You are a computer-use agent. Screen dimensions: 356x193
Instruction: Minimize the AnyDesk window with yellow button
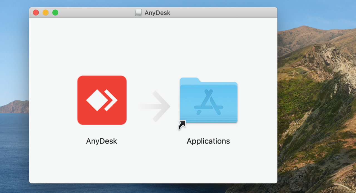tap(46, 12)
